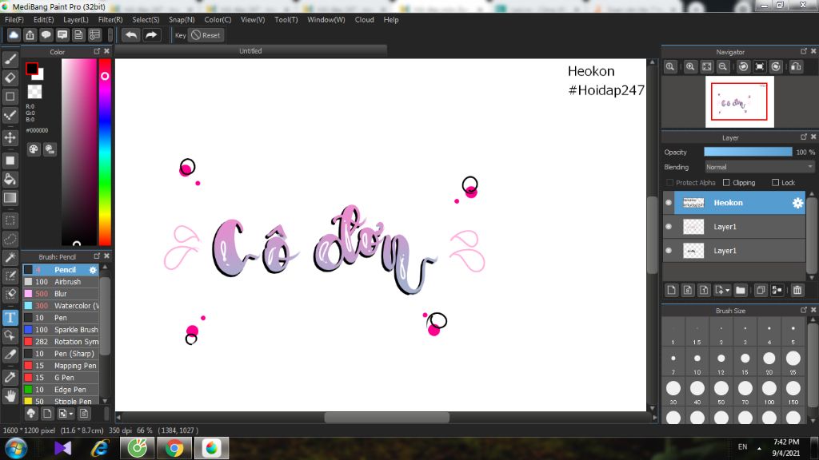Open Chrome from the Windows taskbar
Screen dimensions: 819x460
click(174, 448)
